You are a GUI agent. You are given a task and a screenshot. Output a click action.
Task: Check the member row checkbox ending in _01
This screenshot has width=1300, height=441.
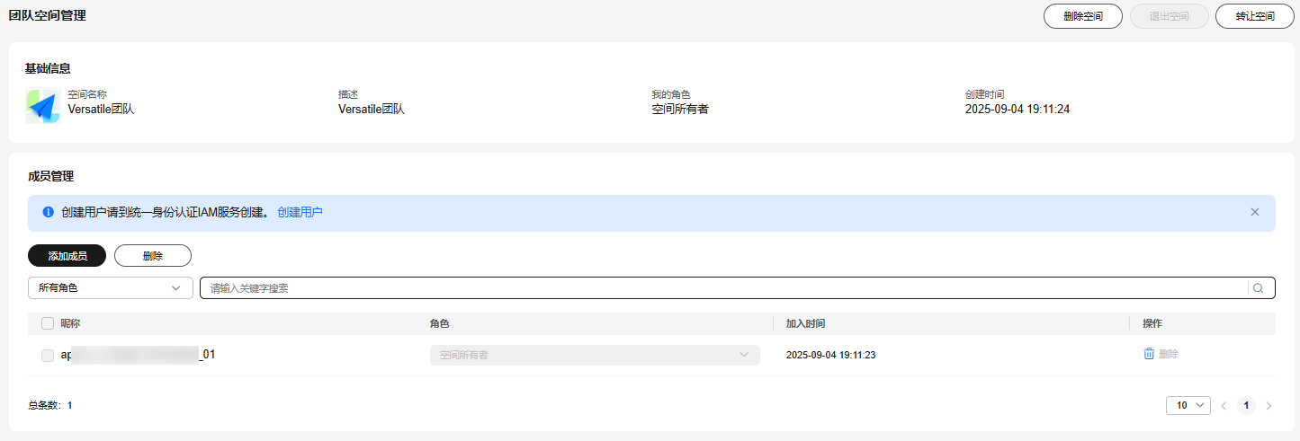coord(48,356)
